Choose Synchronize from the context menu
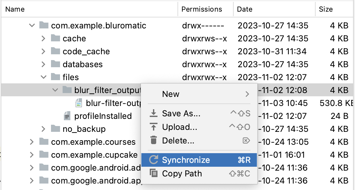Viewport: 355px width, 190px height. 186,160
